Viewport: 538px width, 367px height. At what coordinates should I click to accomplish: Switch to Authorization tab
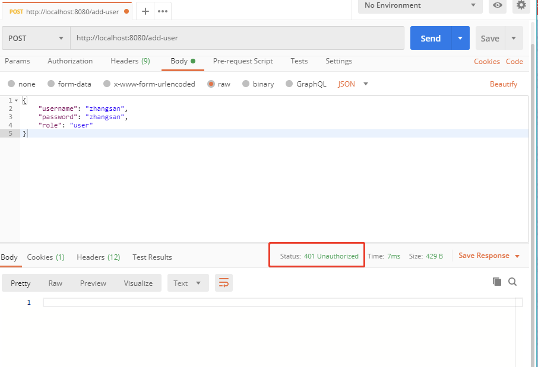tap(70, 61)
